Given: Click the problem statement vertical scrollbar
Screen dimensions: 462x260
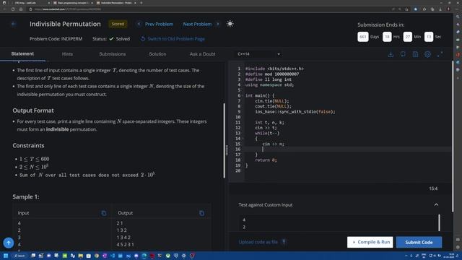Looking at the screenshot, I should (224, 141).
